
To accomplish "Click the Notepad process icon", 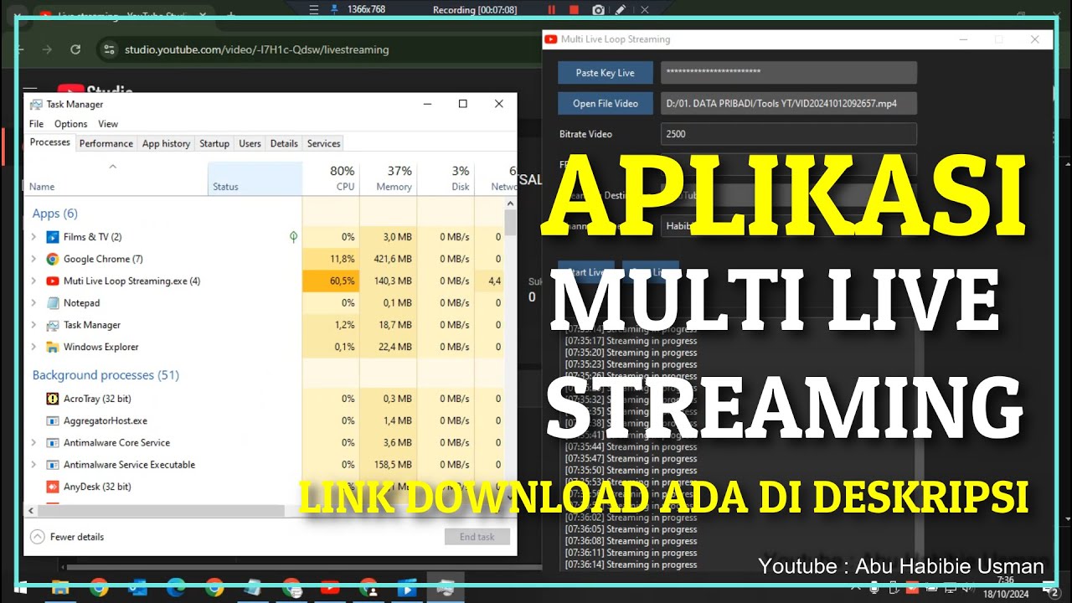I will [53, 302].
